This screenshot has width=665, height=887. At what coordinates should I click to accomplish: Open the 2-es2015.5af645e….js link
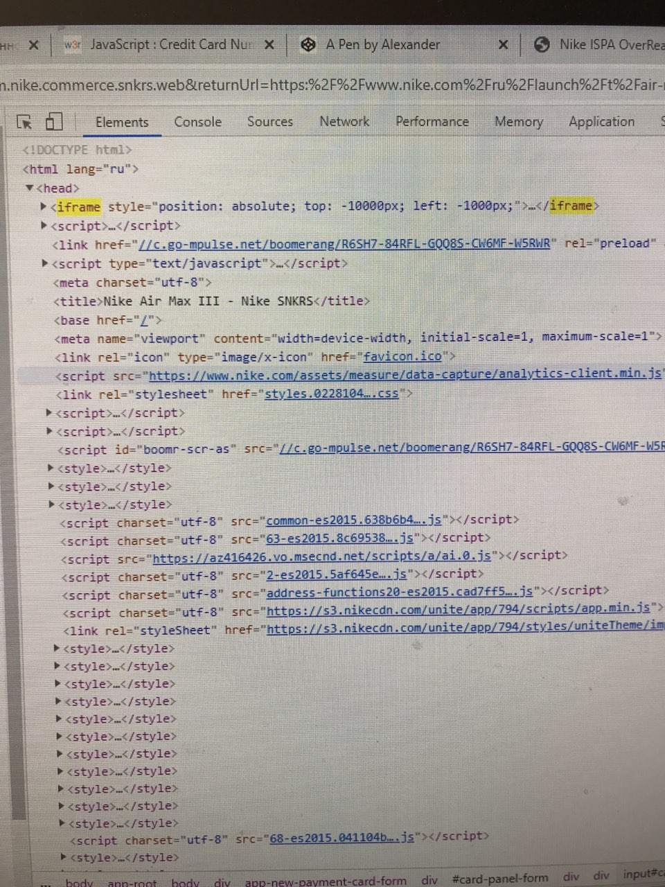(x=337, y=574)
